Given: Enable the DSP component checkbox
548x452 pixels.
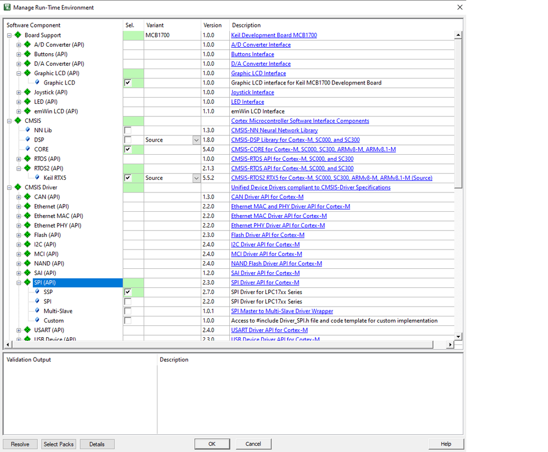Looking at the screenshot, I should point(128,140).
